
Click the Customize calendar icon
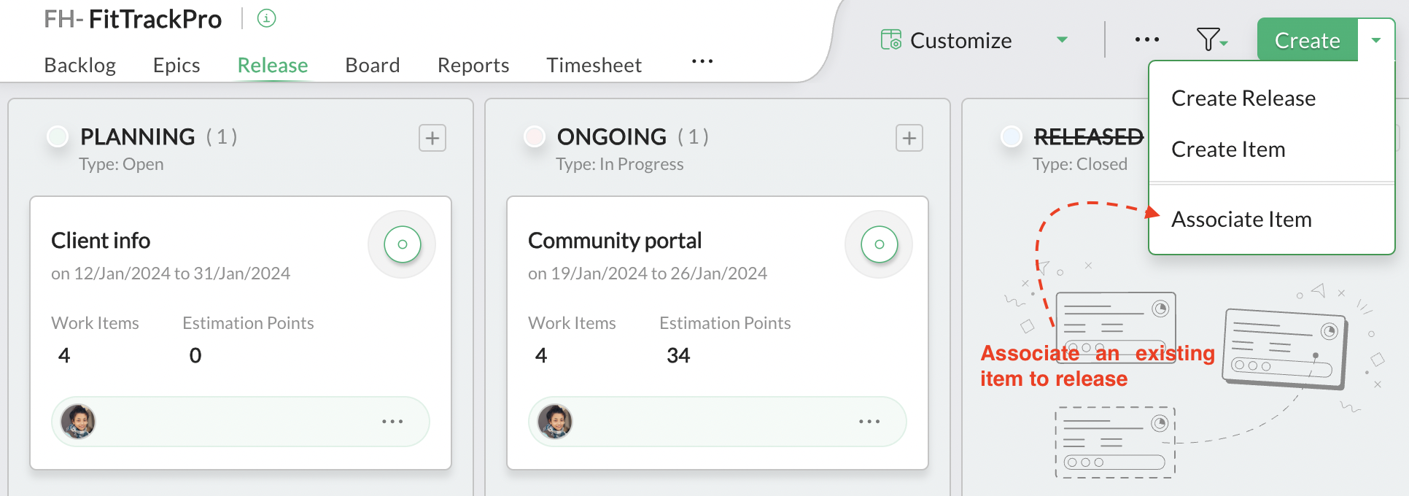click(890, 39)
